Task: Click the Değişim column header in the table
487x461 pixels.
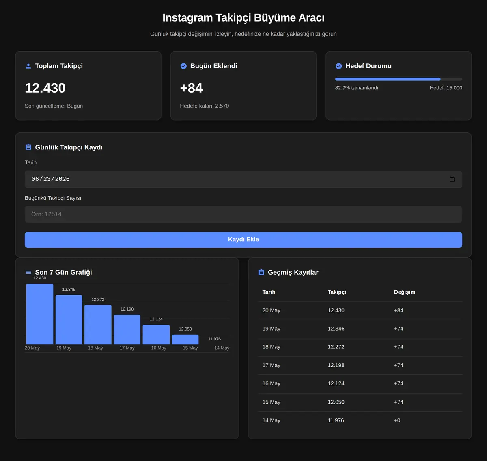Action: point(405,292)
